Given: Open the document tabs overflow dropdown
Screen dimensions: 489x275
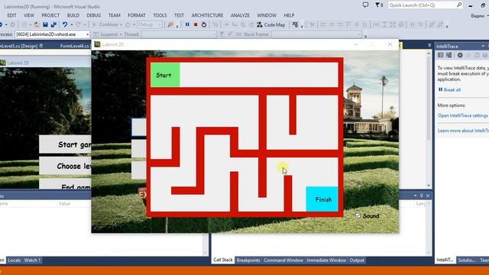Looking at the screenshot, I should click(429, 46).
